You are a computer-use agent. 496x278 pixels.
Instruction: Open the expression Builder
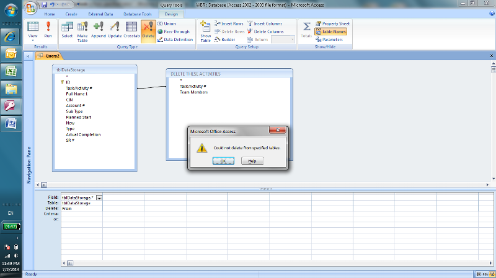coord(224,40)
